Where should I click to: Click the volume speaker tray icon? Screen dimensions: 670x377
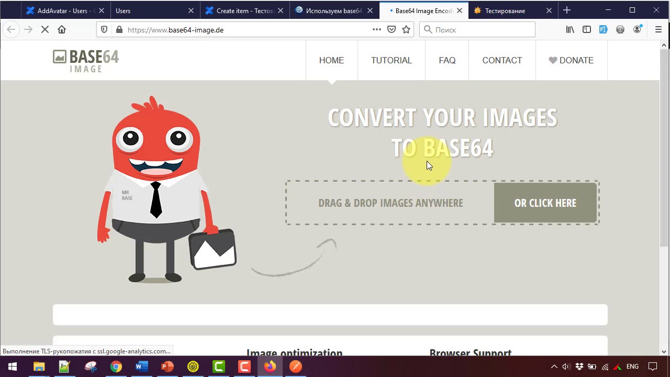pos(566,367)
